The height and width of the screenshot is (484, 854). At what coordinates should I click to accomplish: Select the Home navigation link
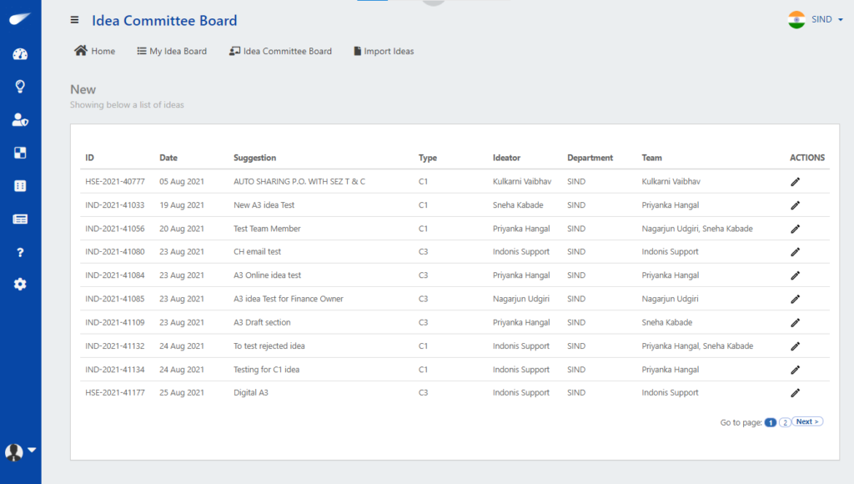click(95, 51)
